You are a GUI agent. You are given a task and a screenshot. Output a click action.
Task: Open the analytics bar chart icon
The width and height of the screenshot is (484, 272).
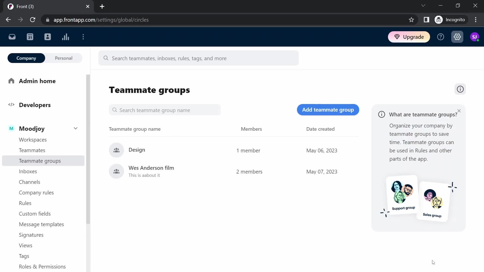tap(66, 37)
